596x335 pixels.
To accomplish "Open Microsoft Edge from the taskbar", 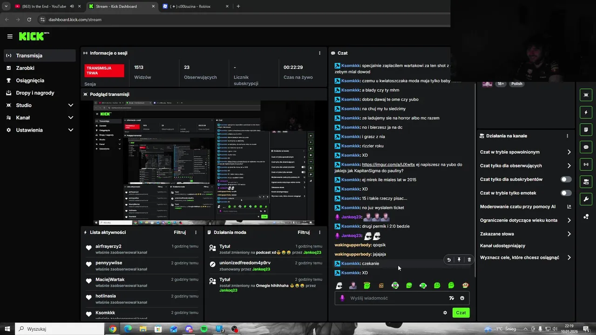I will 128,329.
